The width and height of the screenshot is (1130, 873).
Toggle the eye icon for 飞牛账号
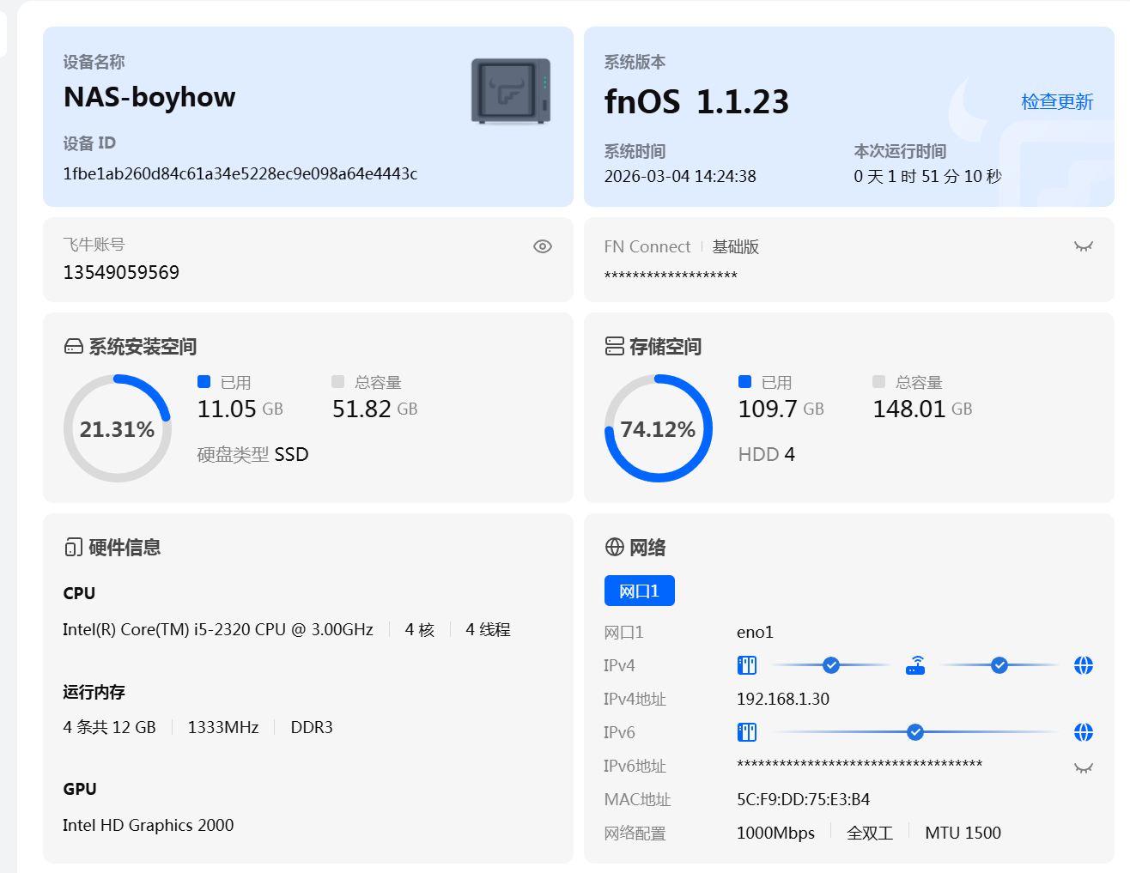[543, 246]
